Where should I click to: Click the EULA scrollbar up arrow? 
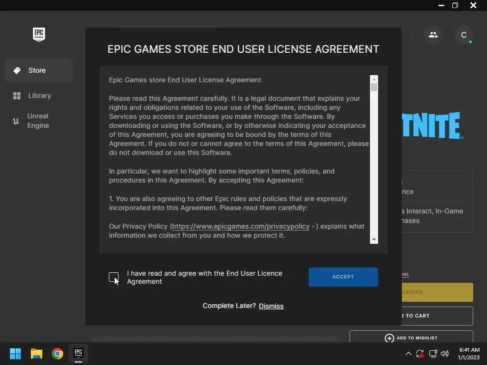374,79
